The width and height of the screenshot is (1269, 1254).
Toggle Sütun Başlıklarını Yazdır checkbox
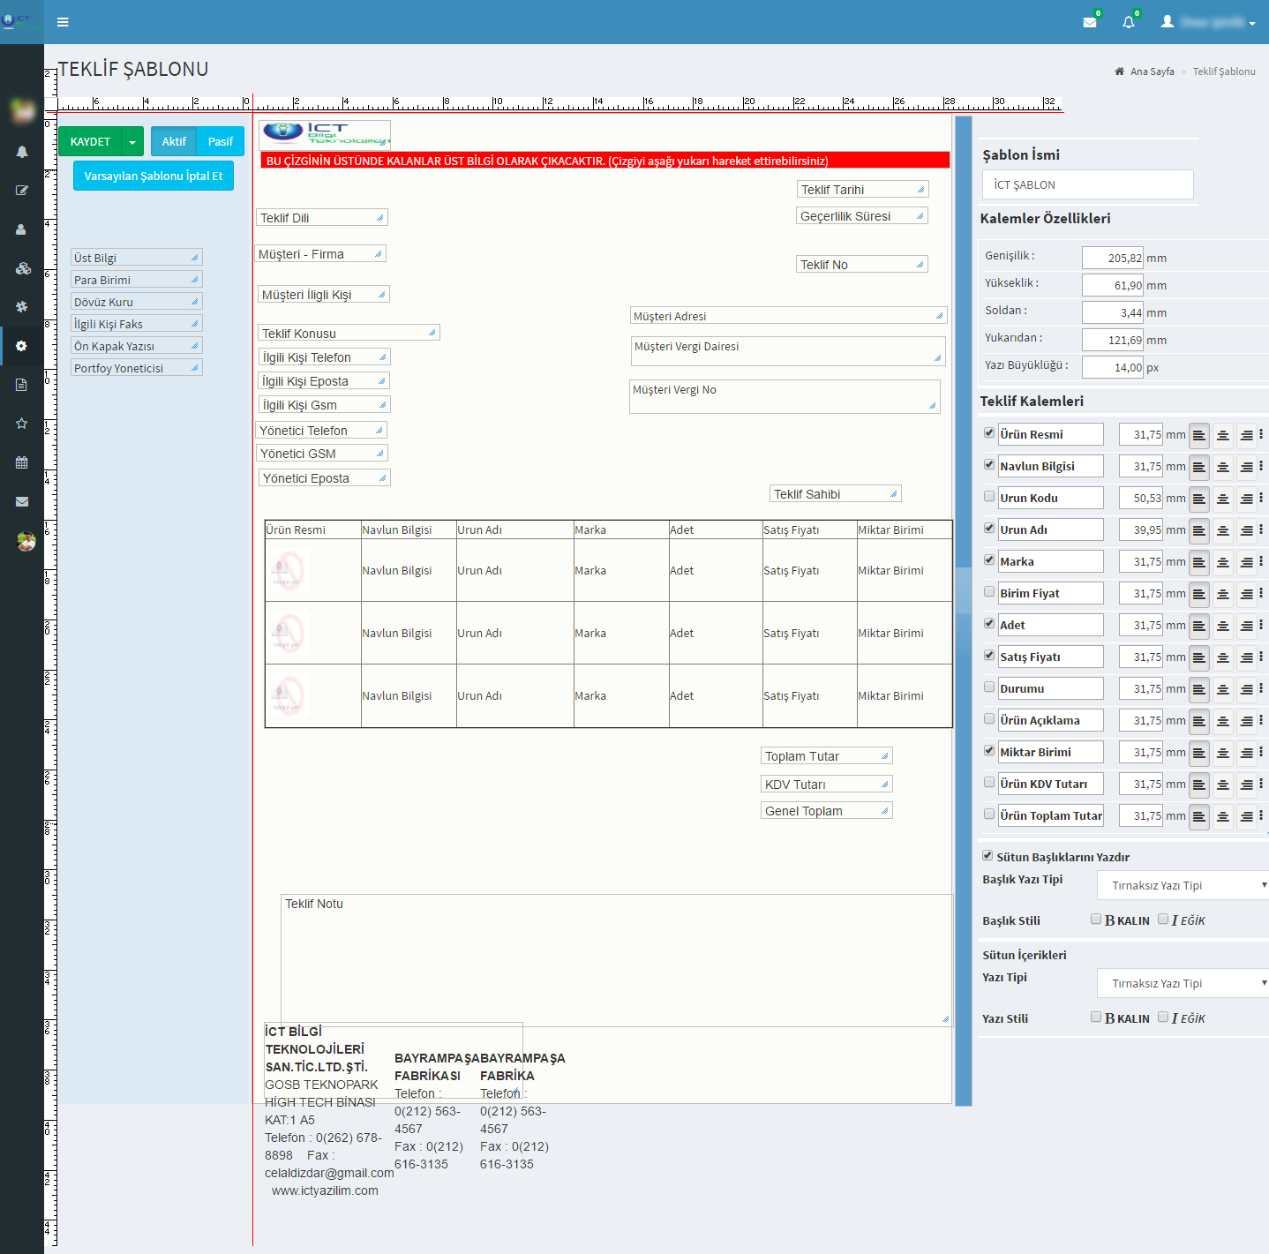coord(987,856)
